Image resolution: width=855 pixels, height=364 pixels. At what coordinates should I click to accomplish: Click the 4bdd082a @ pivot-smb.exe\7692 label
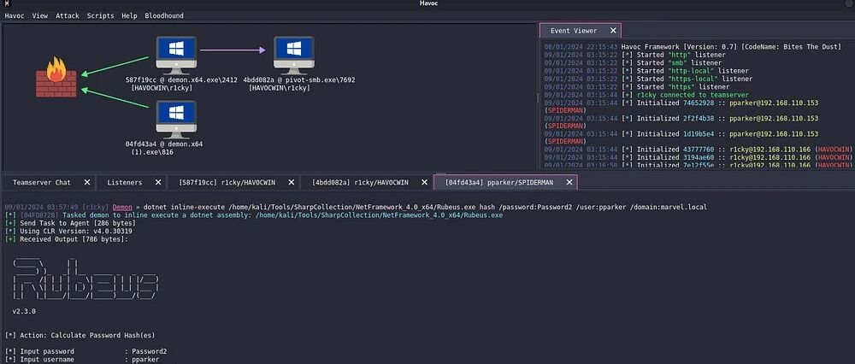pos(298,79)
